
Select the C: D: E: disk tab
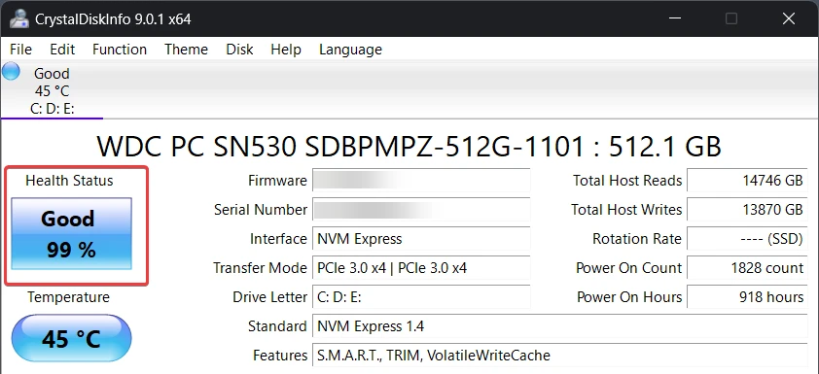[53, 90]
